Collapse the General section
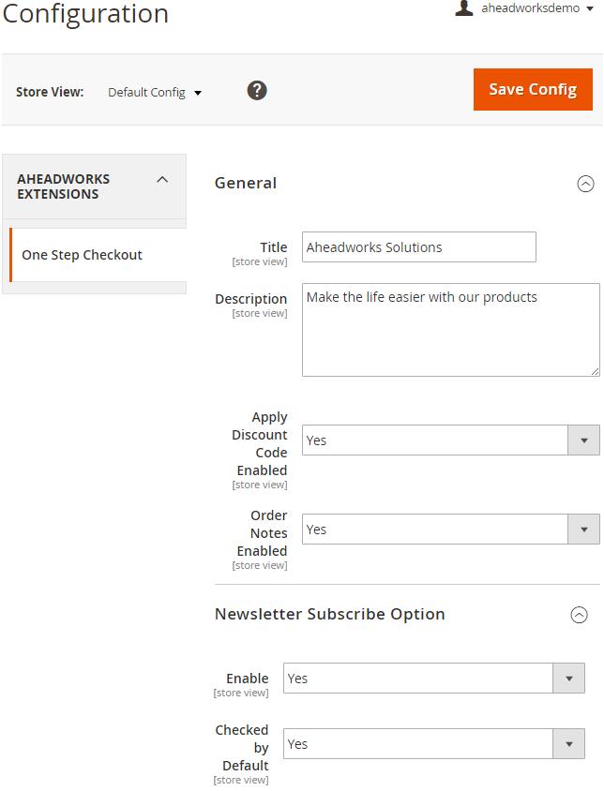Screen dimensions: 604x791 click(x=585, y=184)
